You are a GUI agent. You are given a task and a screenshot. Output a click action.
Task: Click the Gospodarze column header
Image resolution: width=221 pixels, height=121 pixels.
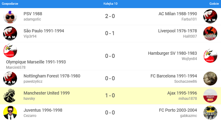(x=10, y=4)
